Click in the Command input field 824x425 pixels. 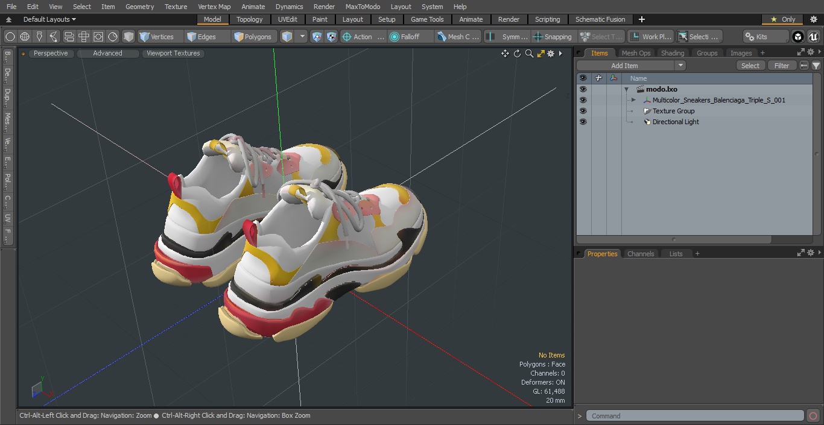pos(695,416)
